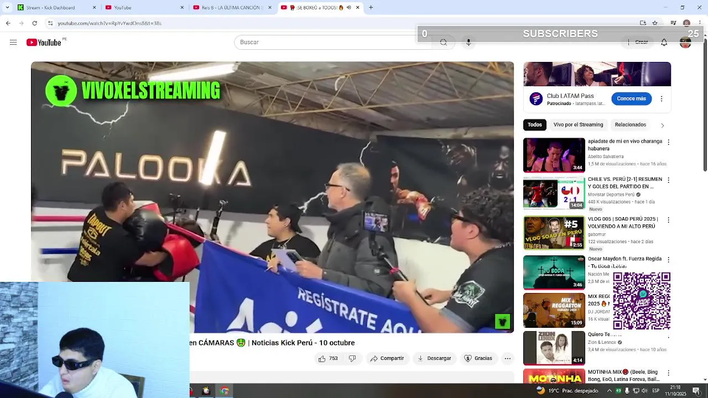The height and width of the screenshot is (398, 708).
Task: Click the Descargar download button
Action: point(434,358)
